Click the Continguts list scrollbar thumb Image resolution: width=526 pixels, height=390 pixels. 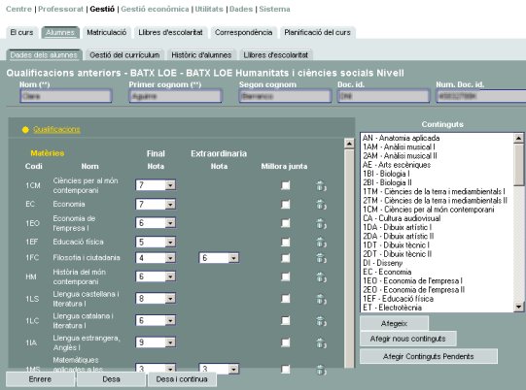(518, 164)
